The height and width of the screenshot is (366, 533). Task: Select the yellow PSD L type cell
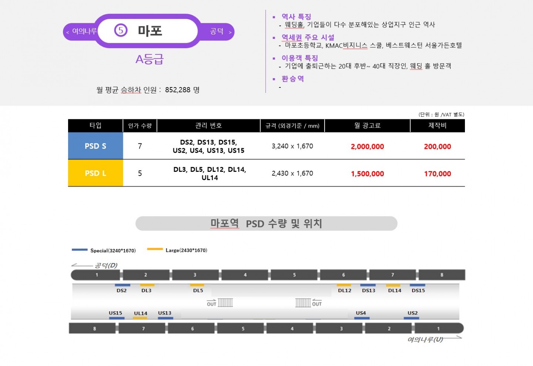[95, 173]
